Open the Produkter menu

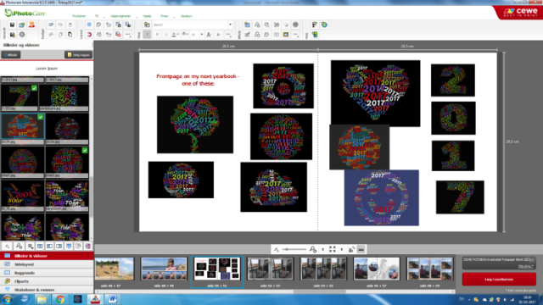pos(79,16)
